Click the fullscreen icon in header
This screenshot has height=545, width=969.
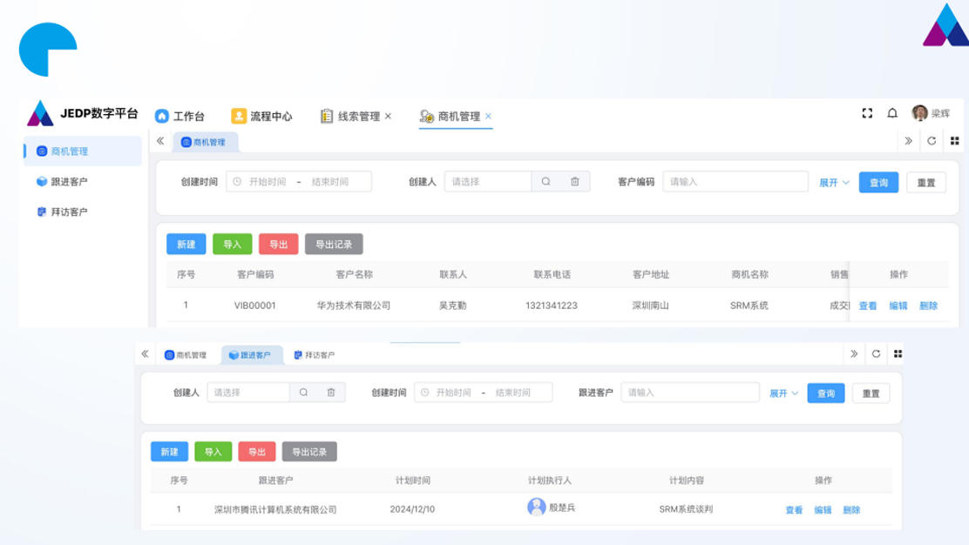tap(867, 113)
